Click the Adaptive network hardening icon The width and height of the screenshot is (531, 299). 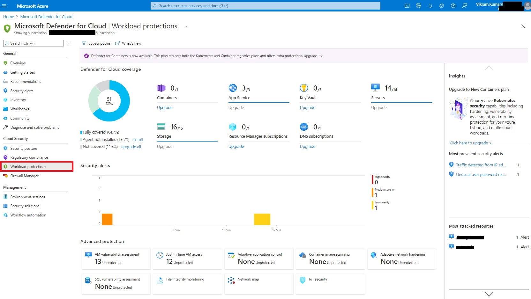tap(374, 255)
